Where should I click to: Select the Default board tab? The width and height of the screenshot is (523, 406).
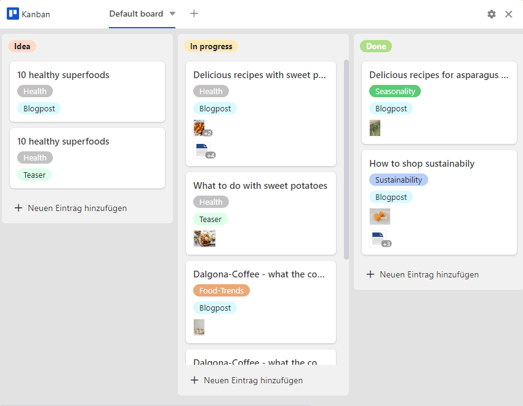[x=136, y=14]
